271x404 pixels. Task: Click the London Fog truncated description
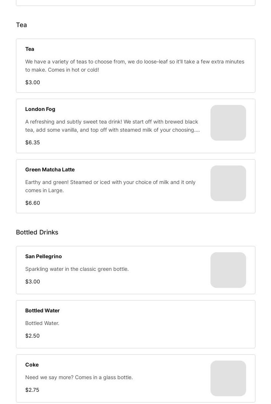[112, 126]
